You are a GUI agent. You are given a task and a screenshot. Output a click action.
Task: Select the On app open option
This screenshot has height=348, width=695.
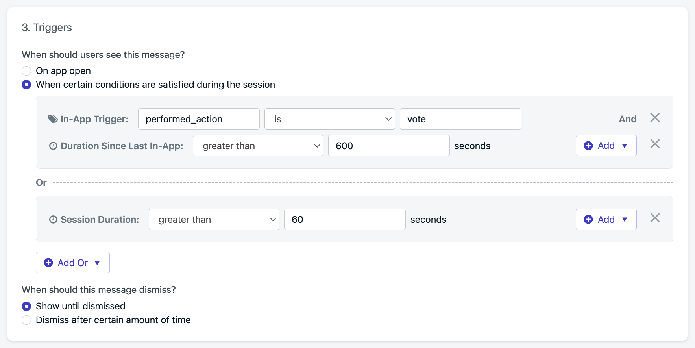pyautogui.click(x=26, y=71)
